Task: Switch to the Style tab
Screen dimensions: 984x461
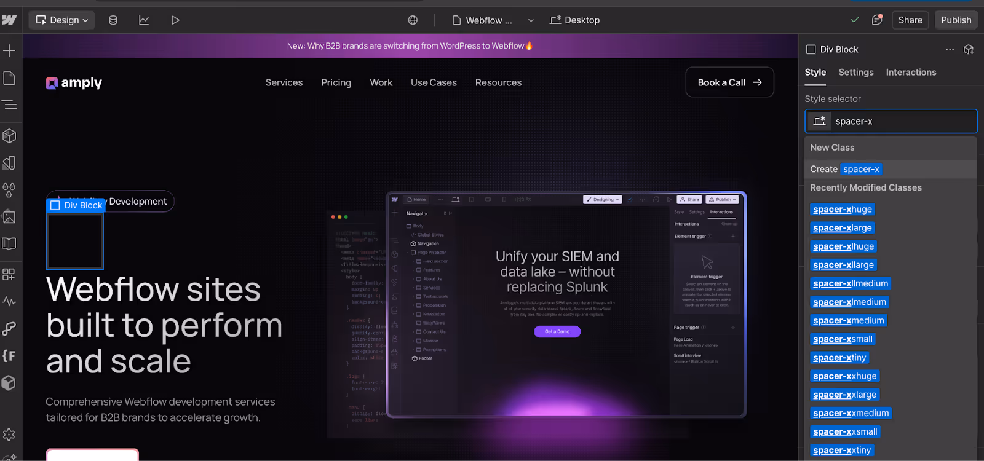Action: [x=815, y=73]
